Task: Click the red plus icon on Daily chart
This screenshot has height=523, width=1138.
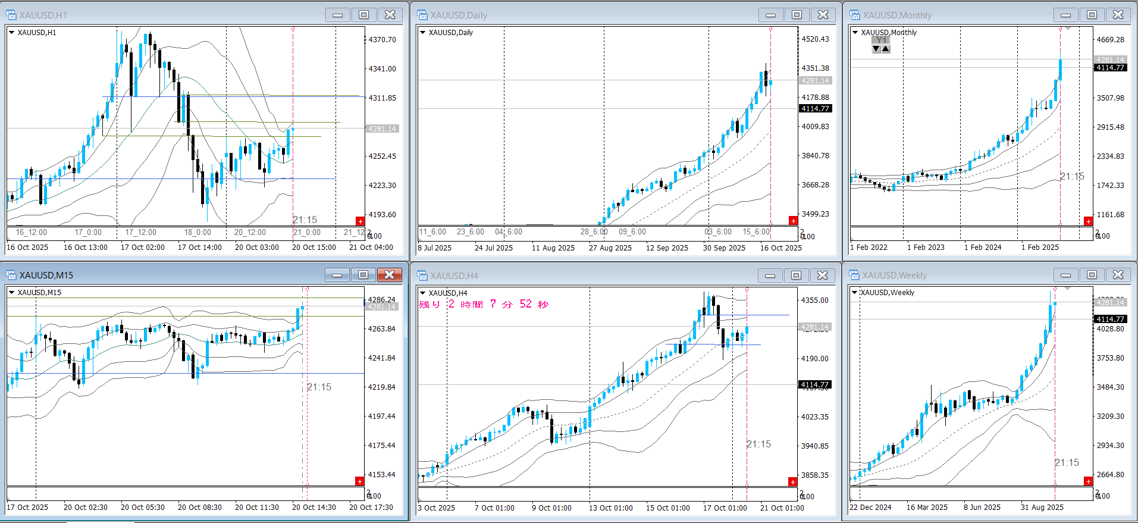Action: click(x=793, y=221)
